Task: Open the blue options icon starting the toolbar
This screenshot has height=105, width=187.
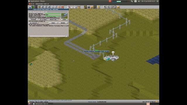Action: 30,7
